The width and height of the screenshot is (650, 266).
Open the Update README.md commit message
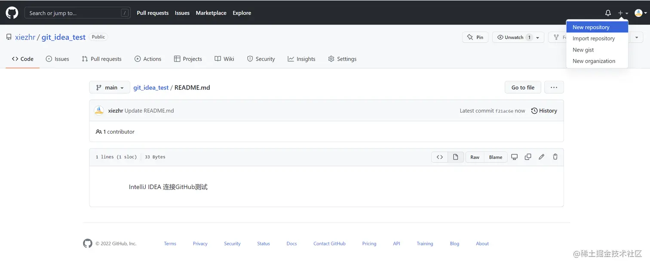(x=149, y=110)
